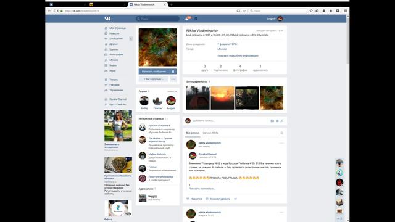This screenshot has height=222, width=395.
Task: Like the post via Нравится
Action: 194,199
